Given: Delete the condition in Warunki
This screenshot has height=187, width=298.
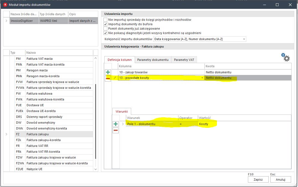Looking at the screenshot, I should tap(116, 130).
